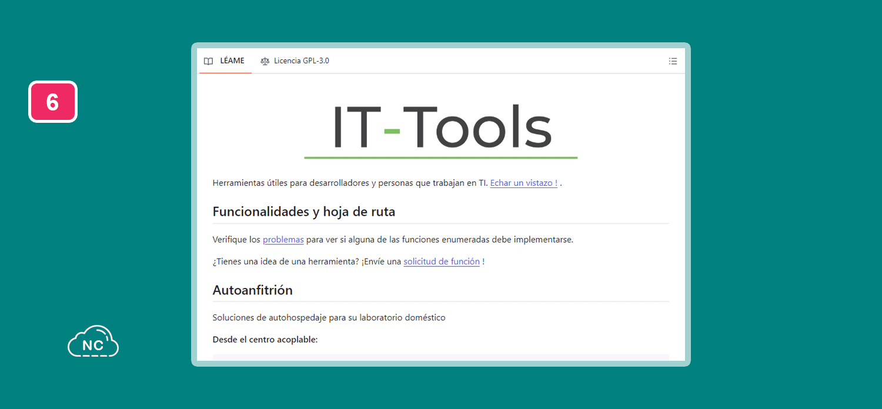This screenshot has width=882, height=409.
Task: Click the scales icon beside Licencia
Action: click(x=265, y=61)
